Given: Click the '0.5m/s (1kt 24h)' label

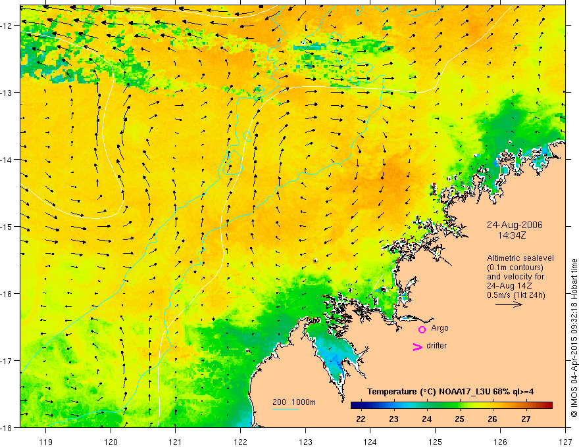Looking at the screenshot, I should 516,295.
